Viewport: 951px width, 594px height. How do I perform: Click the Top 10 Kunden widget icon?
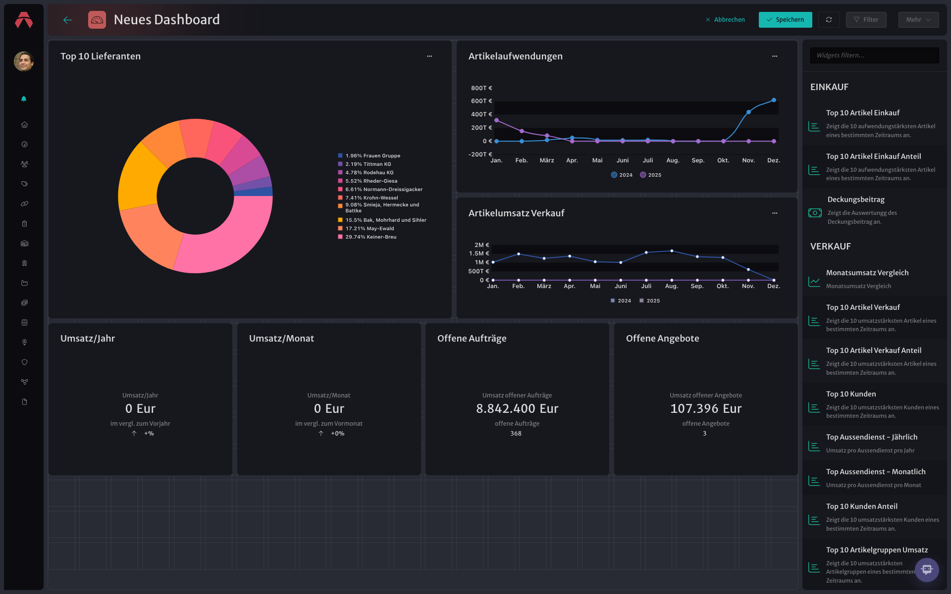coord(814,407)
